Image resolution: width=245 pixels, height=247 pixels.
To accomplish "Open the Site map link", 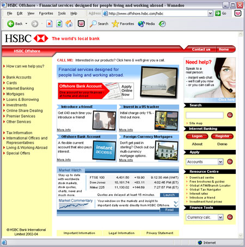I will click(x=196, y=123).
